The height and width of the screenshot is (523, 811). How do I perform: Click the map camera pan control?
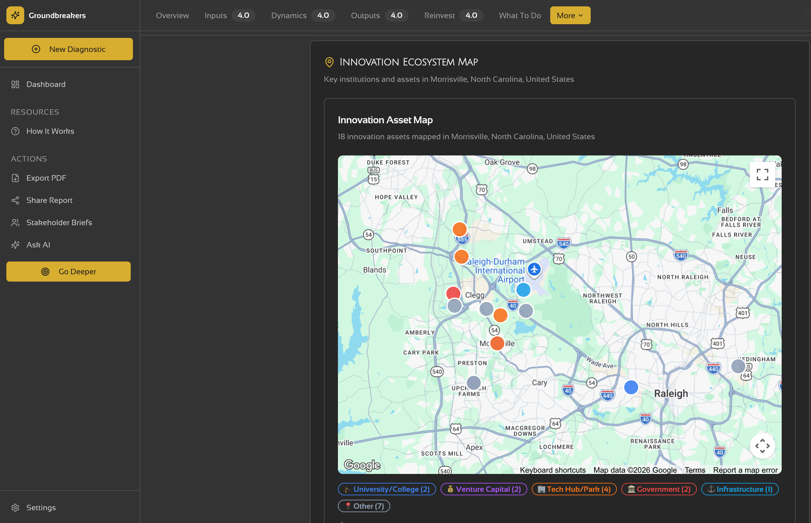[762, 446]
